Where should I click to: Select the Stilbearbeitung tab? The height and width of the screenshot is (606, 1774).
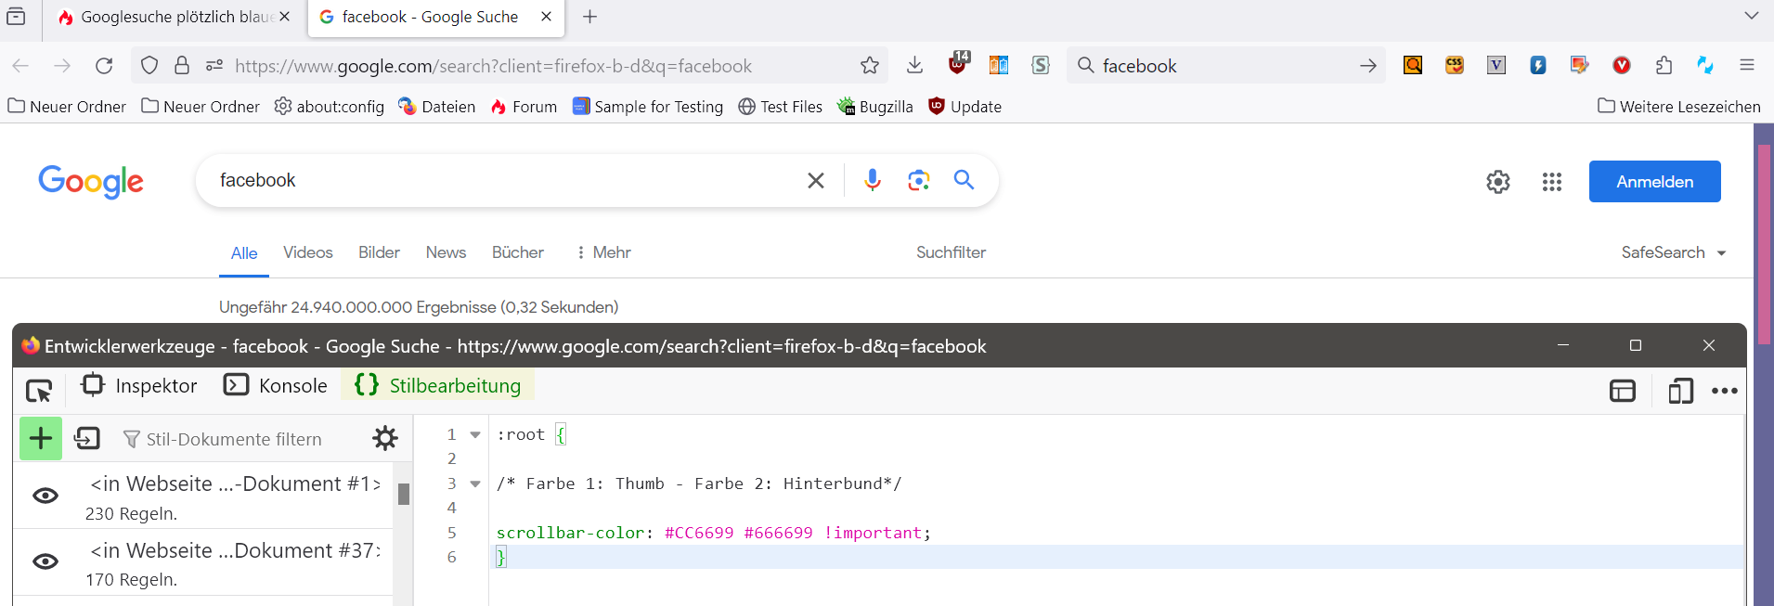pos(437,385)
